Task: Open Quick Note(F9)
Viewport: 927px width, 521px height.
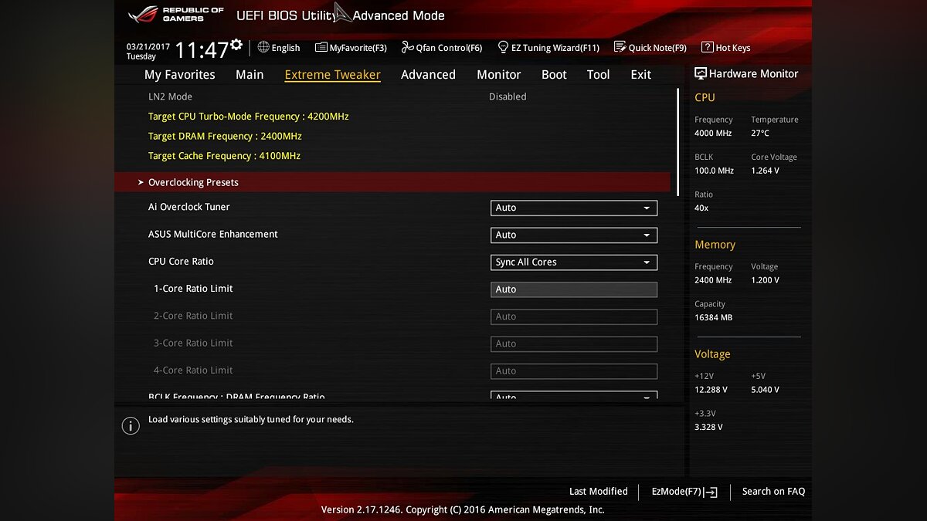Action: (x=650, y=48)
